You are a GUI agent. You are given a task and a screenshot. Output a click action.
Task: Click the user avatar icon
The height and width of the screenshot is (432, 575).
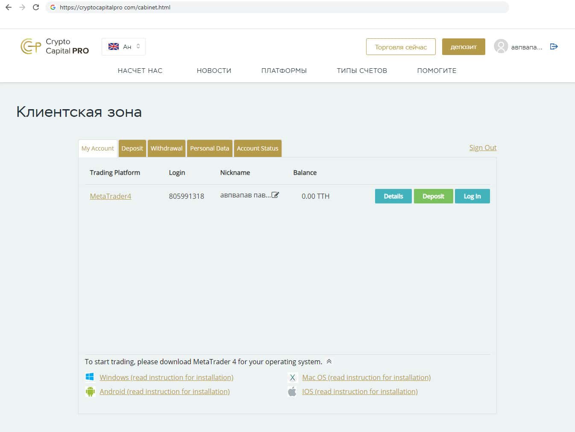pos(501,46)
